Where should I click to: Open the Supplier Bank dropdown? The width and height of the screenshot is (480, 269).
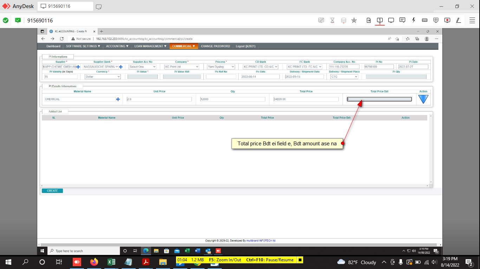[x=100, y=67]
